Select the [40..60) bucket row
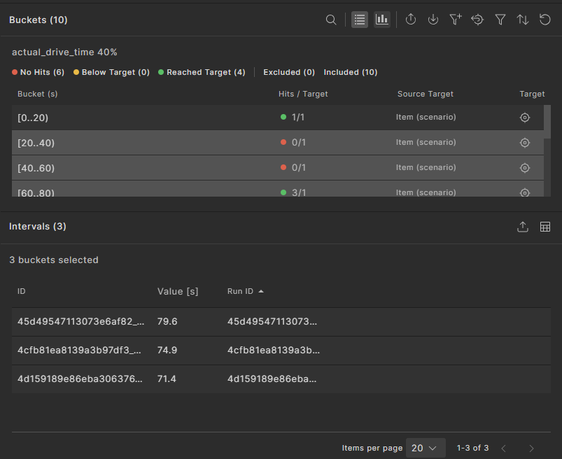The height and width of the screenshot is (459, 562). click(x=140, y=168)
